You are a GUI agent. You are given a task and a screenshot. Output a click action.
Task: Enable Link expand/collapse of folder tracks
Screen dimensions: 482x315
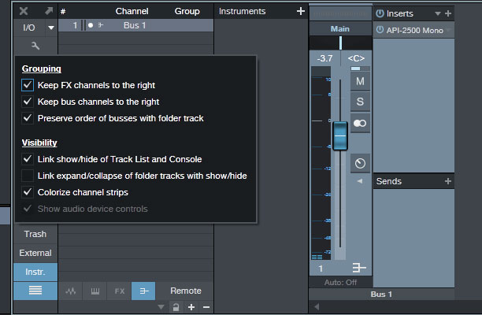pos(28,176)
